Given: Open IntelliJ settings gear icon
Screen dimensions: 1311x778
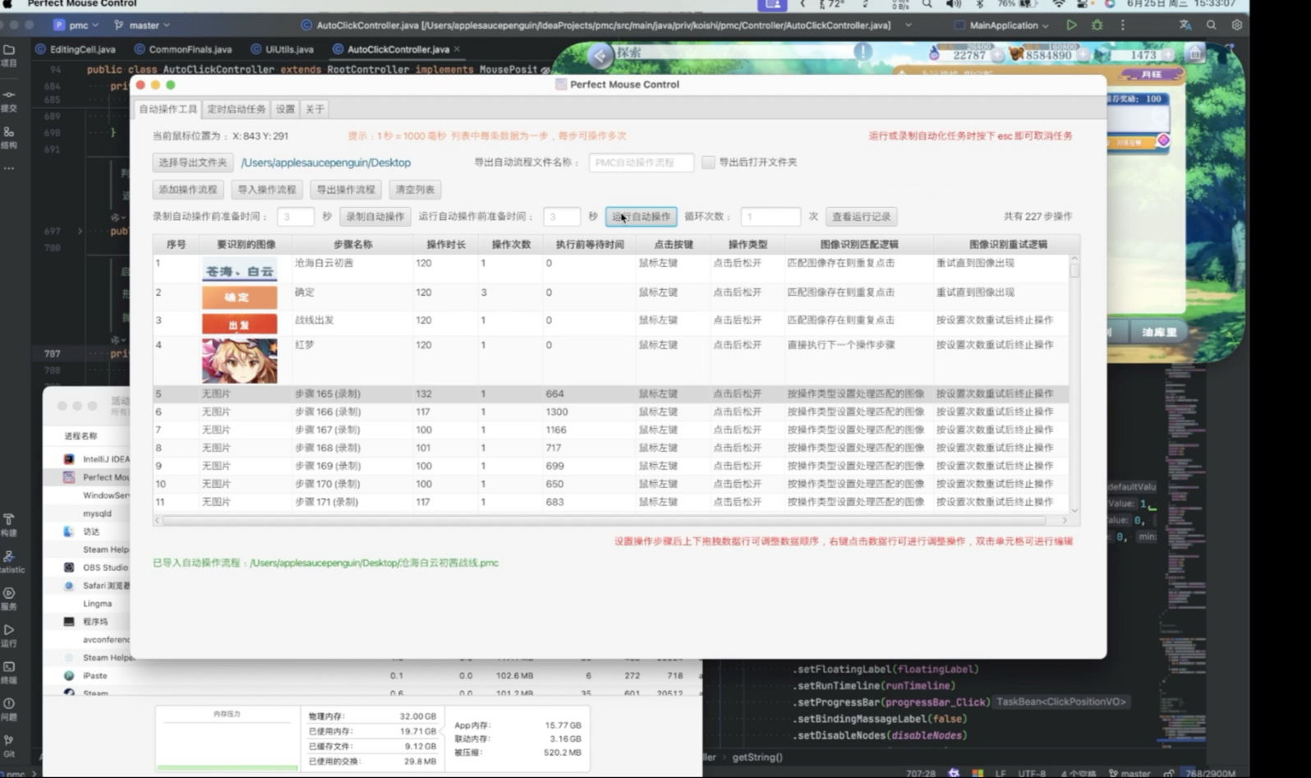Looking at the screenshot, I should coord(1236,25).
